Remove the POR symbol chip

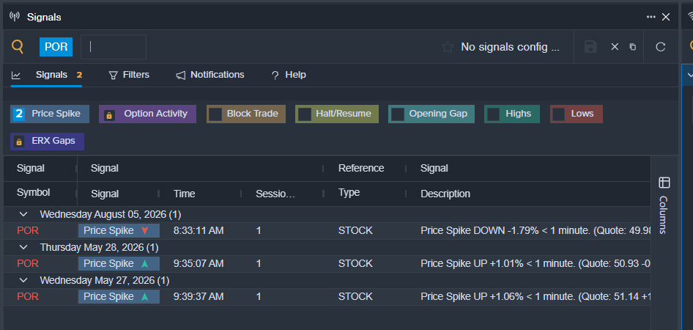(x=56, y=47)
